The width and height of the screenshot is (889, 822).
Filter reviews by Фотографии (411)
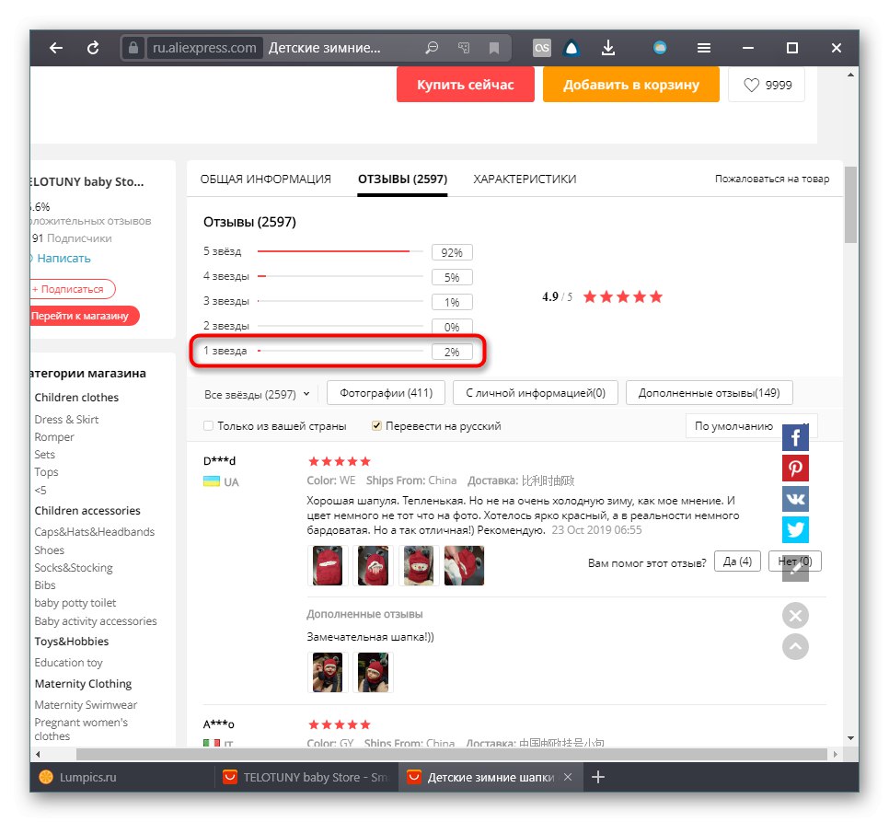[387, 393]
